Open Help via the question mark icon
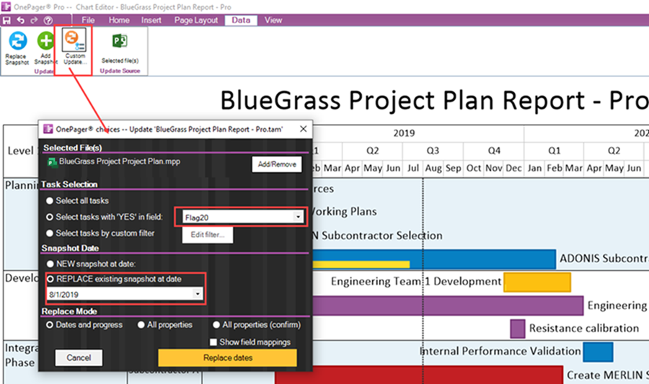The height and width of the screenshot is (384, 649). (48, 20)
